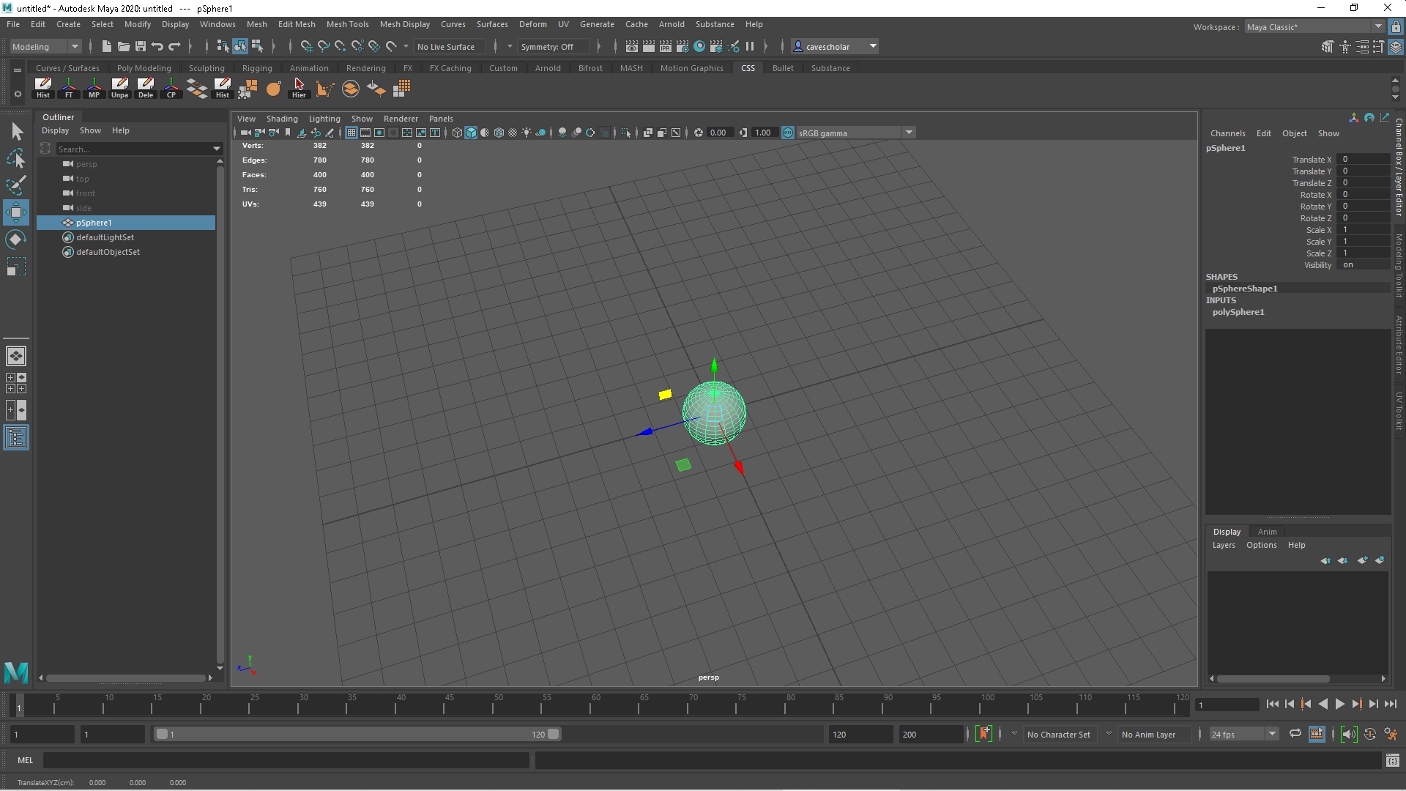Toggle visibility of all display layers
The image size is (1406, 791).
pyautogui.click(x=1380, y=561)
